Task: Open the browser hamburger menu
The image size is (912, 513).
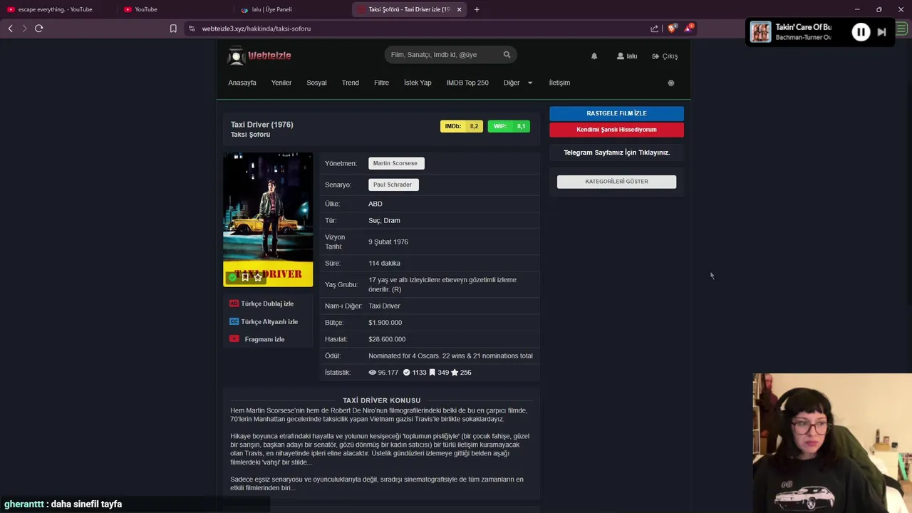Action: point(902,28)
